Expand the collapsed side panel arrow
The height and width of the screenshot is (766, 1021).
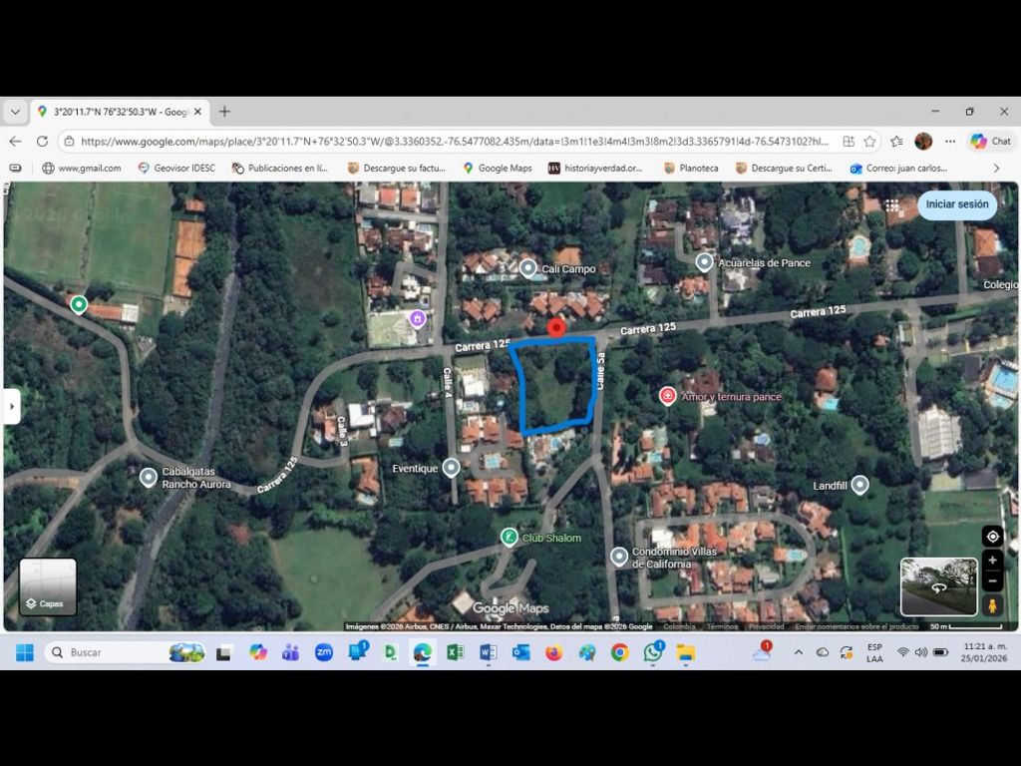tap(12, 406)
